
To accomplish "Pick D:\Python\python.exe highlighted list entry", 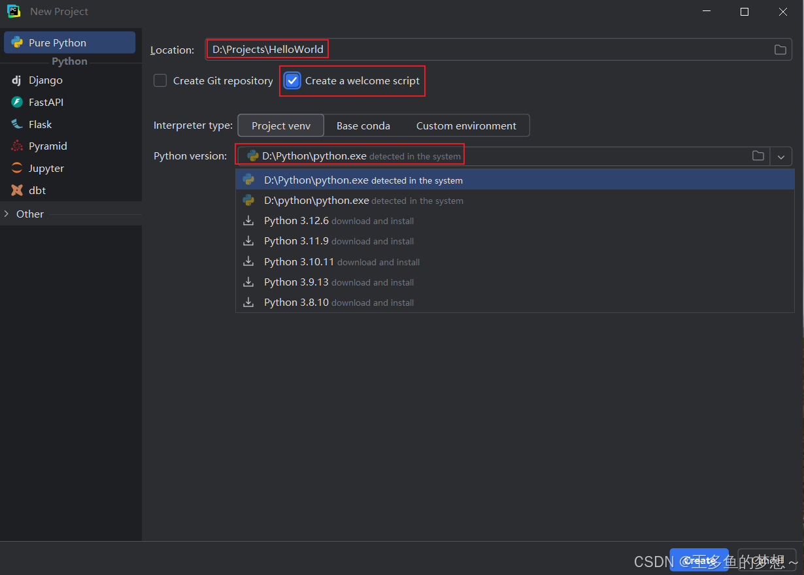I will (x=515, y=180).
